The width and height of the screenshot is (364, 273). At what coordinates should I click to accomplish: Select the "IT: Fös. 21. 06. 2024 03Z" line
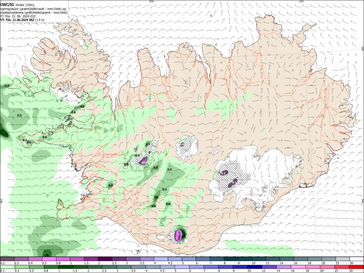pyautogui.click(x=18, y=16)
